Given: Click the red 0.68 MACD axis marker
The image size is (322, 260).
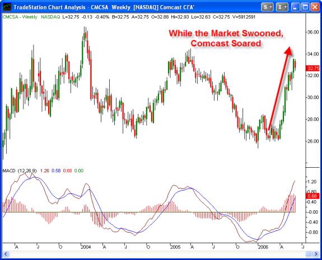Looking at the screenshot, I should (312, 196).
